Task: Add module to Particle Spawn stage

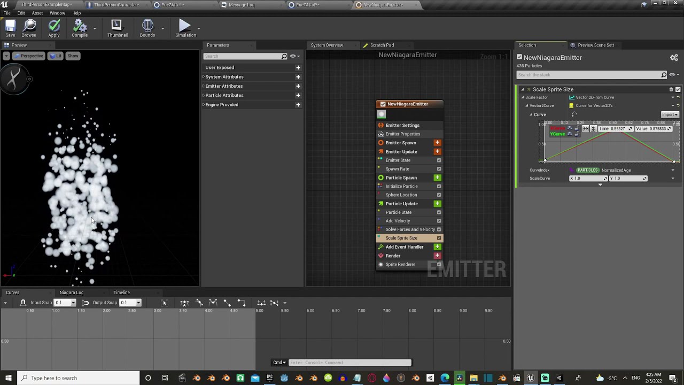Action: tap(437, 178)
